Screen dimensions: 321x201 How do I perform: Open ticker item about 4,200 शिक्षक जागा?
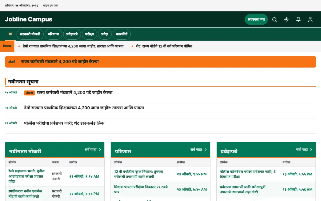coord(73,46)
